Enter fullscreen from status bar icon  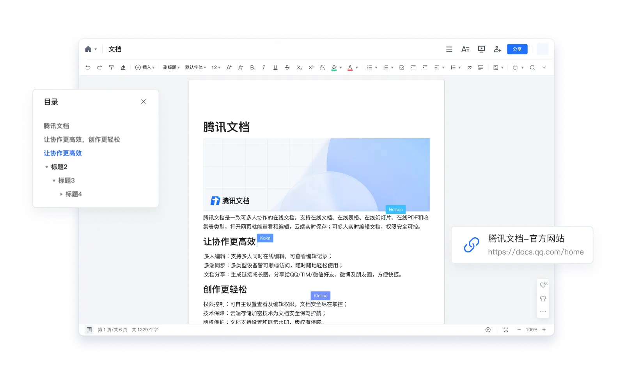(506, 330)
